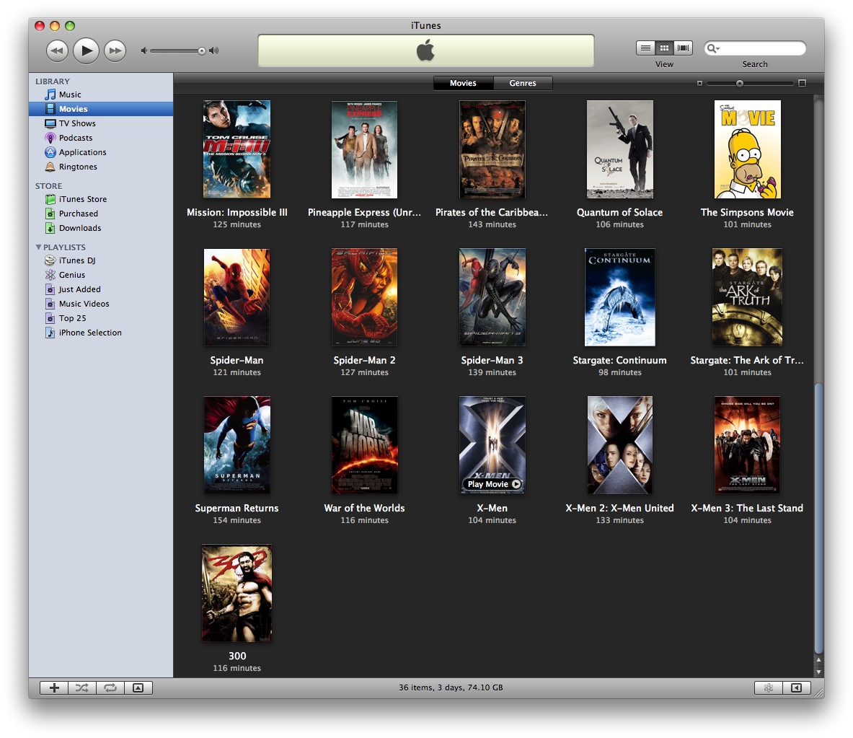Select Pirates of the Caribbean poster

(492, 149)
